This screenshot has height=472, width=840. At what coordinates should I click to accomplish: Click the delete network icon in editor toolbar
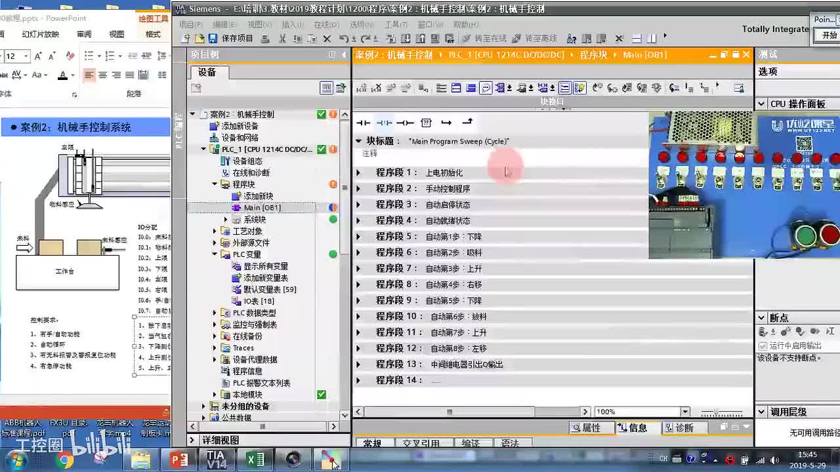click(377, 88)
